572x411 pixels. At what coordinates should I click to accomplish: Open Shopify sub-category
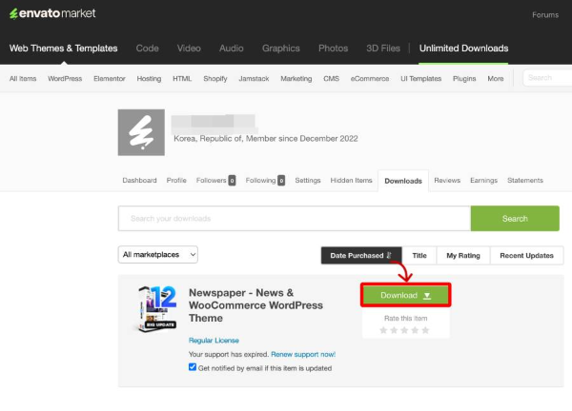tap(215, 79)
